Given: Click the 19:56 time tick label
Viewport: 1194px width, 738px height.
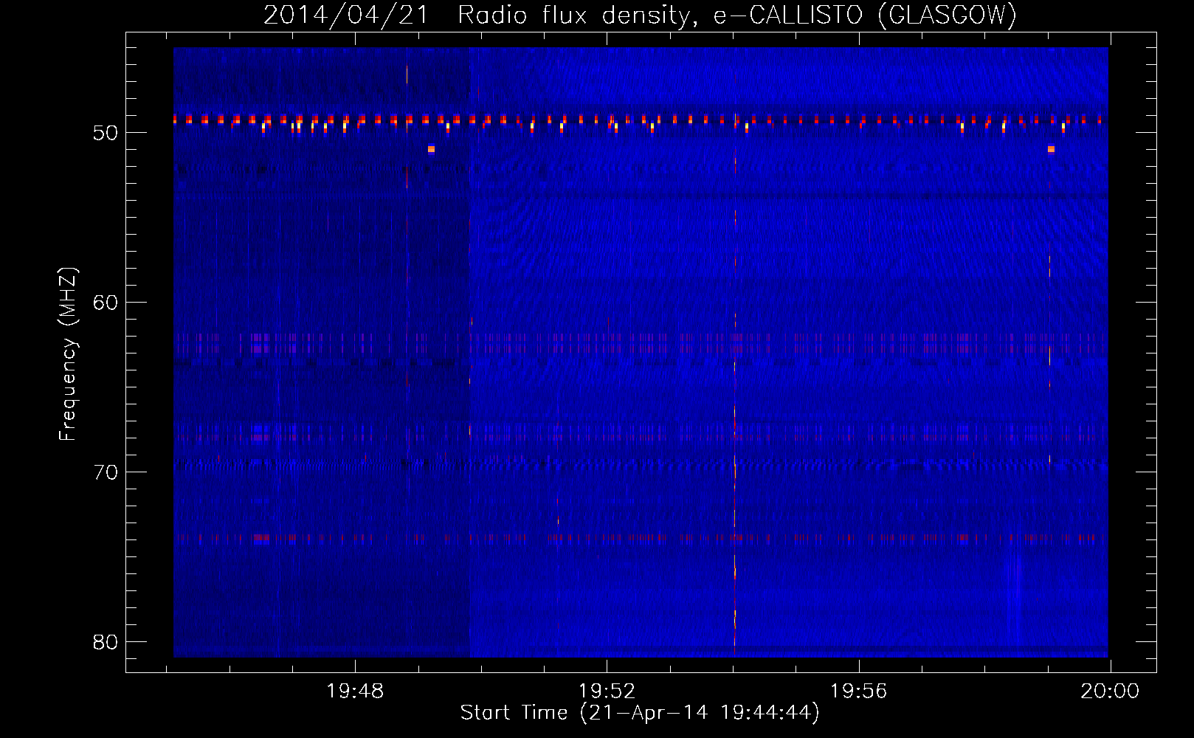Looking at the screenshot, I should [858, 692].
